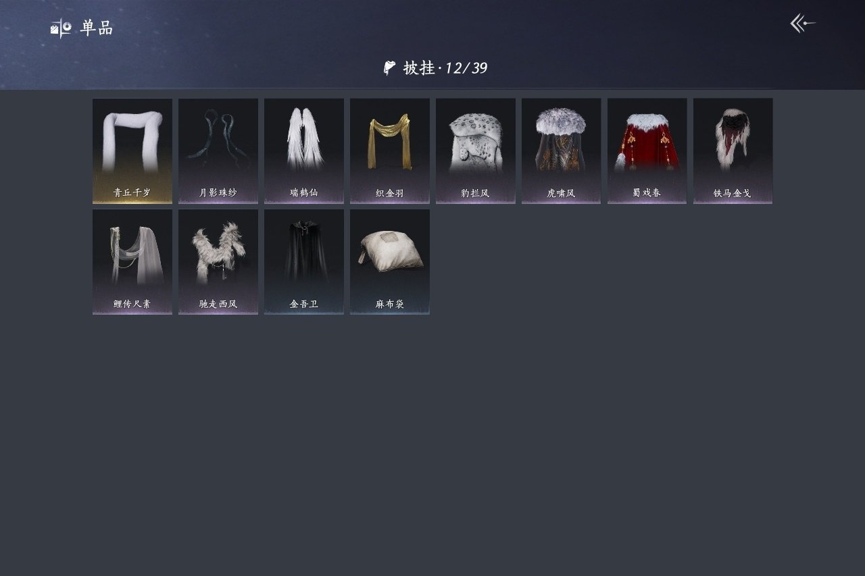This screenshot has width=865, height=576.
Task: Pick the 织金羽 golden shawl item
Action: pos(390,151)
